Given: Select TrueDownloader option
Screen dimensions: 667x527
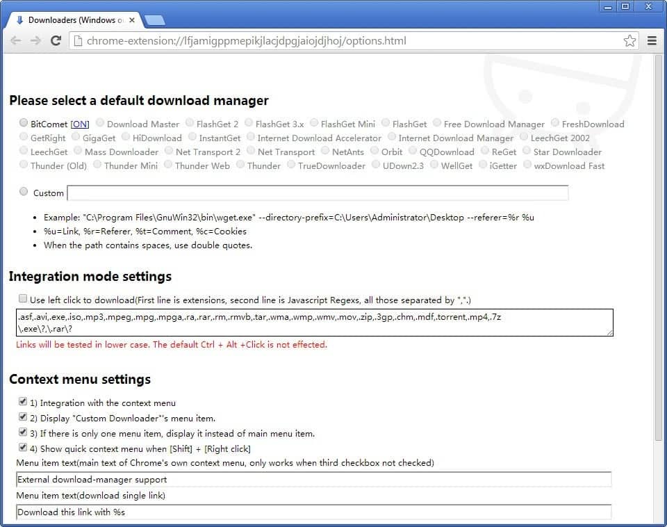Looking at the screenshot, I should [x=291, y=164].
